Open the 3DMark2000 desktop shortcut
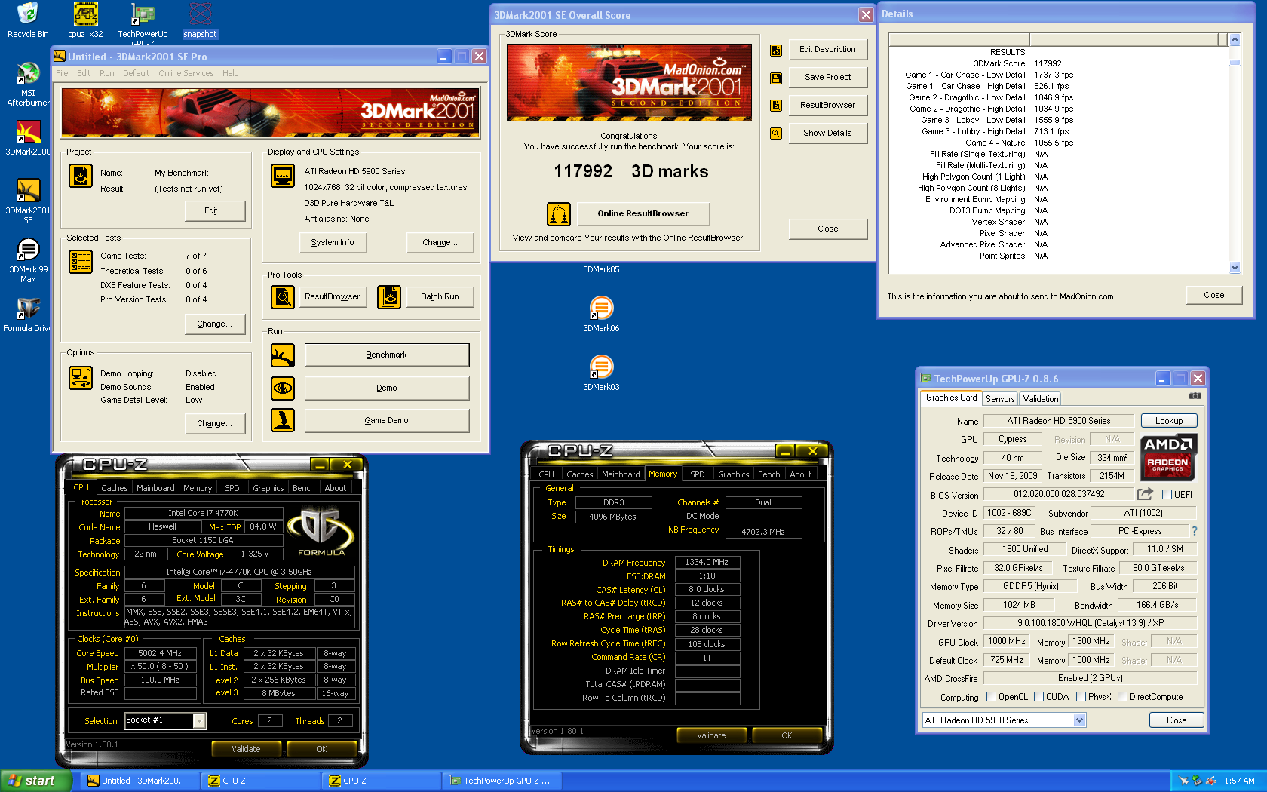This screenshot has width=1267, height=792. (x=28, y=137)
